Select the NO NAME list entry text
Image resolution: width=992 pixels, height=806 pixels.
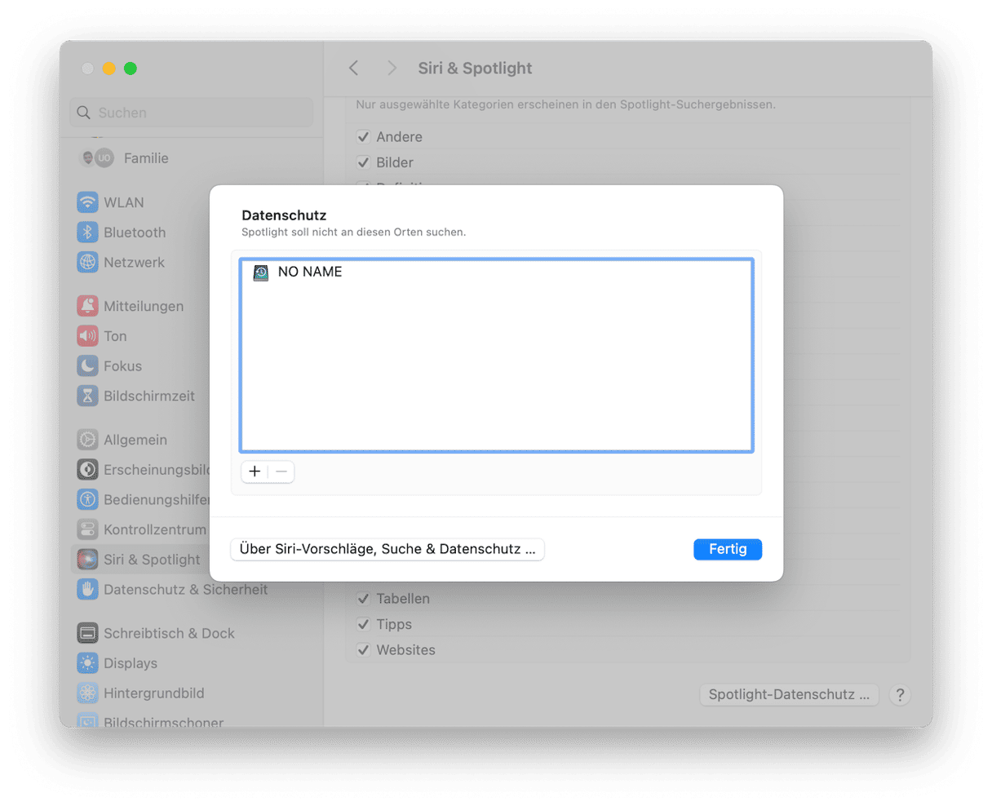click(x=310, y=272)
